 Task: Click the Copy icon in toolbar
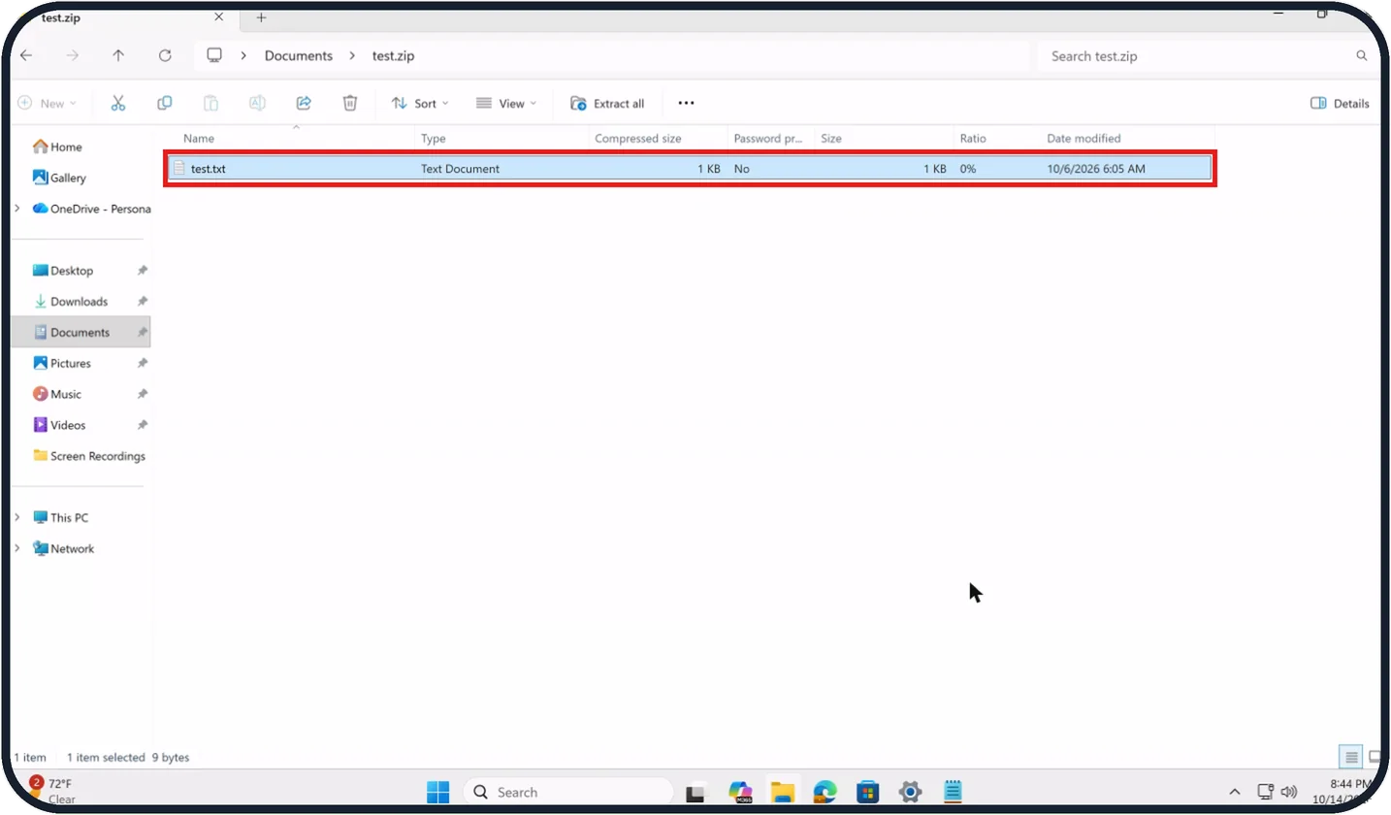coord(165,103)
